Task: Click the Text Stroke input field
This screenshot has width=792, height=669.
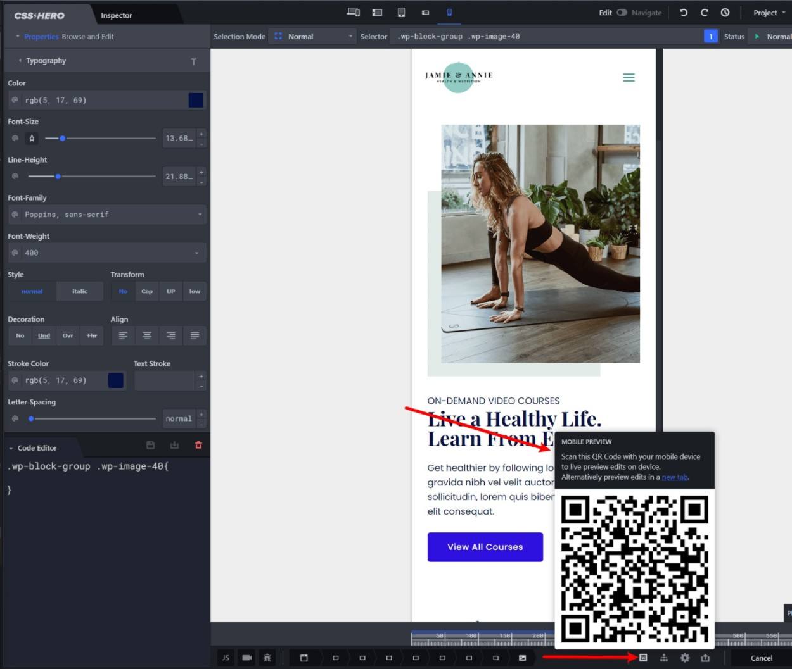Action: click(x=165, y=380)
